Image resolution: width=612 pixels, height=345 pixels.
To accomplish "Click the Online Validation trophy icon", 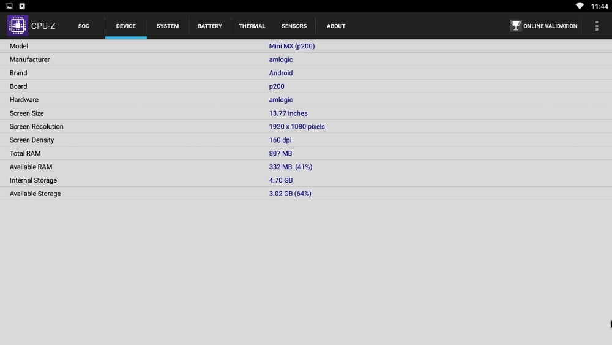I will (515, 26).
